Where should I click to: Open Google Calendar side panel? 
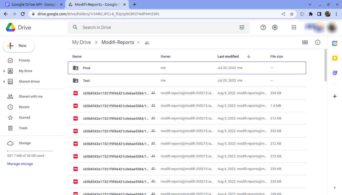coord(335,44)
